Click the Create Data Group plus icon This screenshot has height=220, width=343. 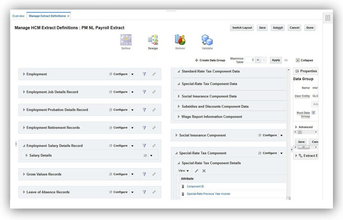pyautogui.click(x=196, y=60)
